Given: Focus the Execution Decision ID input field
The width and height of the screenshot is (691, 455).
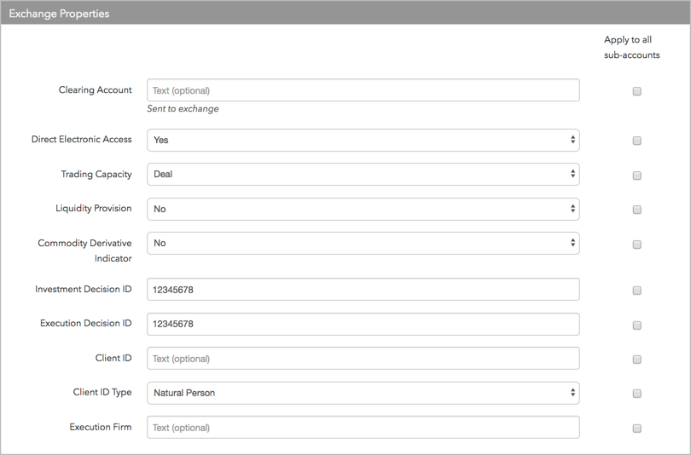Looking at the screenshot, I should pyautogui.click(x=363, y=324).
